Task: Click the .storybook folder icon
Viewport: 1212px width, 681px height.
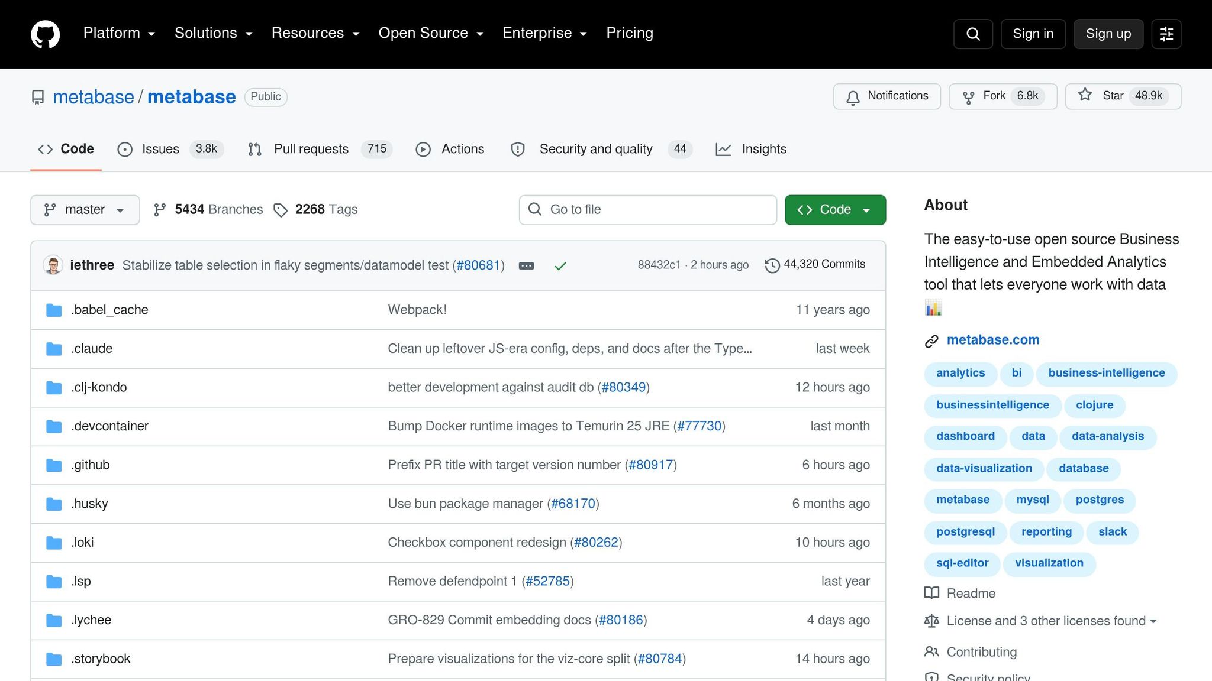Action: pos(54,659)
